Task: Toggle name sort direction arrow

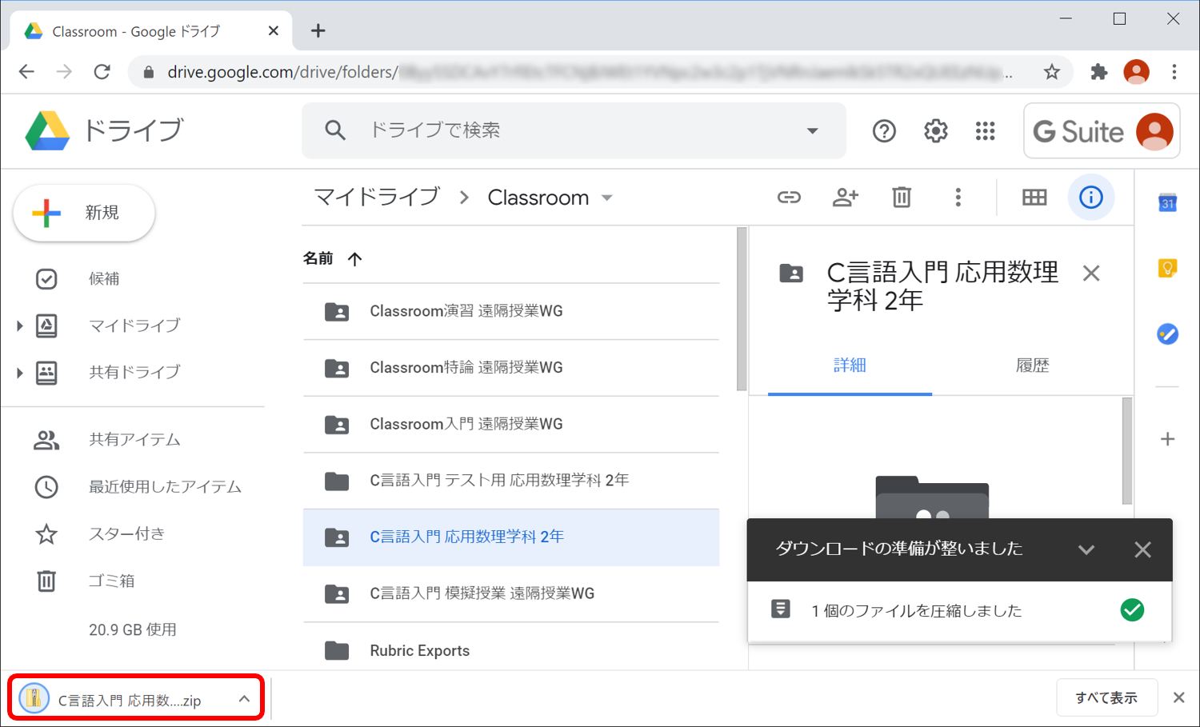Action: point(355,258)
